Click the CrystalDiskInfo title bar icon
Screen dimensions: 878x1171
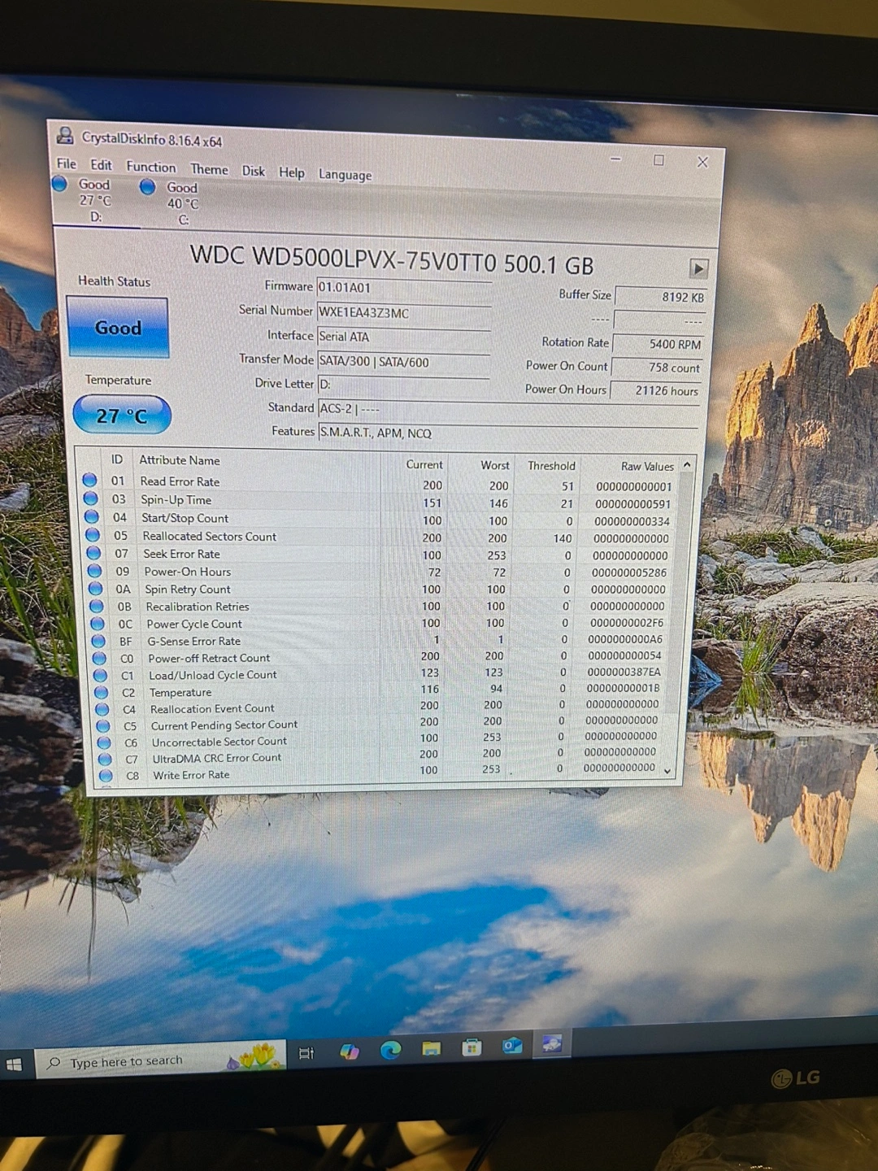pyautogui.click(x=65, y=137)
